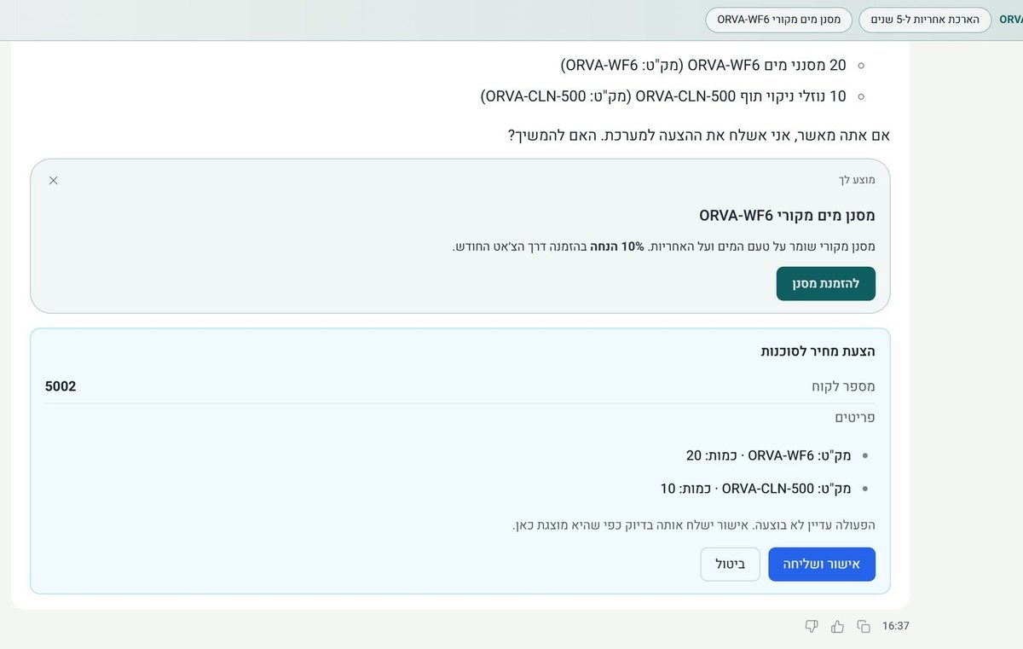
Task: Click the הצעת מחיר לסוכנות heading
Action: point(818,351)
